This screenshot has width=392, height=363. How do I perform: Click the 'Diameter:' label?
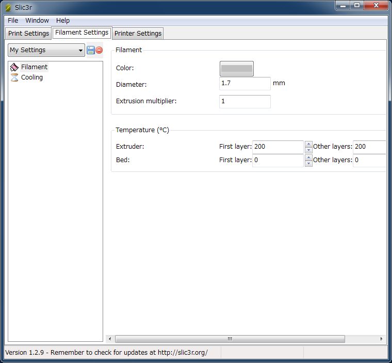coord(131,84)
